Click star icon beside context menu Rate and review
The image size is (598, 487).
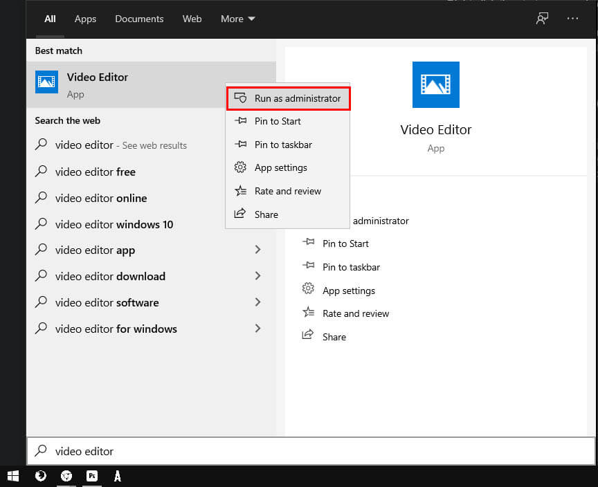(240, 190)
